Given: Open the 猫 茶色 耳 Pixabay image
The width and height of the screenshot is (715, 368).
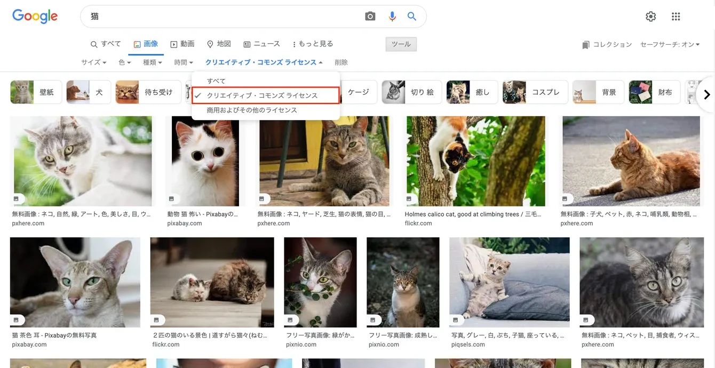Looking at the screenshot, I should 75,283.
